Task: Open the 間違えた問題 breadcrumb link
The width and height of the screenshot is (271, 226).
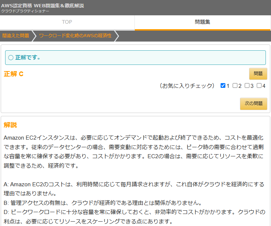Action: [x=15, y=36]
